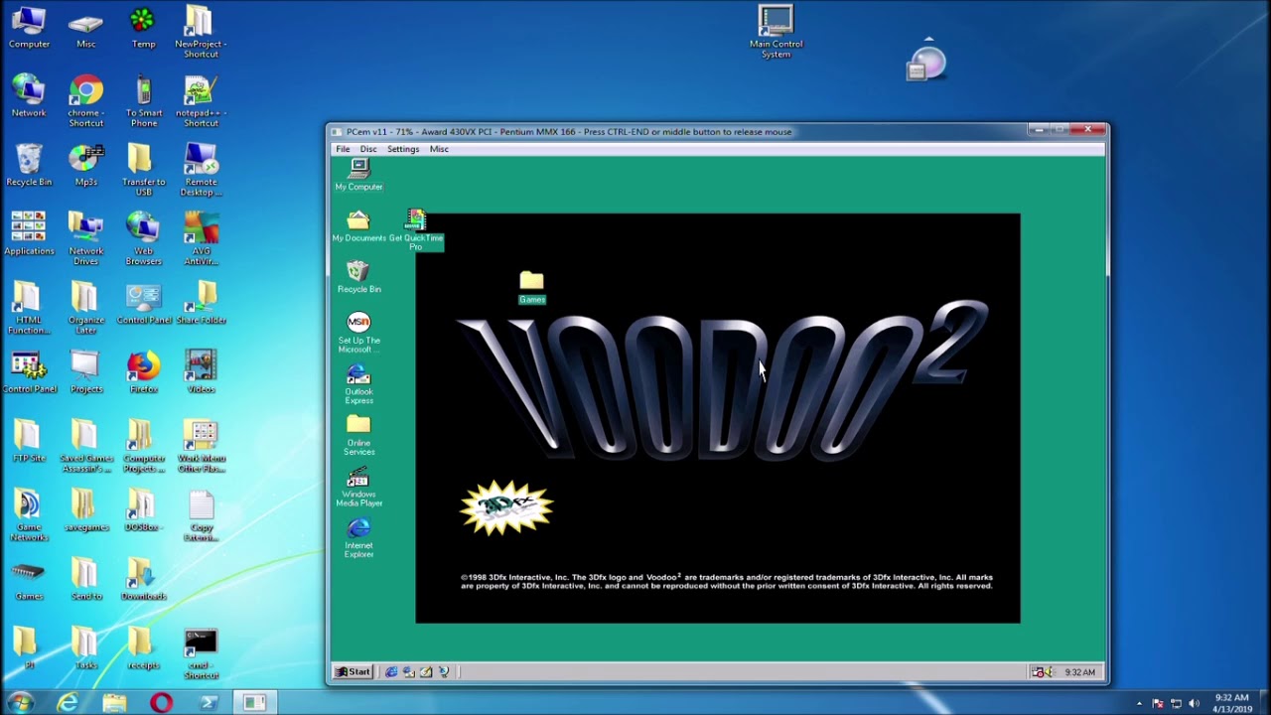Click the Windows 98 Start button
Viewport: 1271px width, 715px height.
point(353,672)
